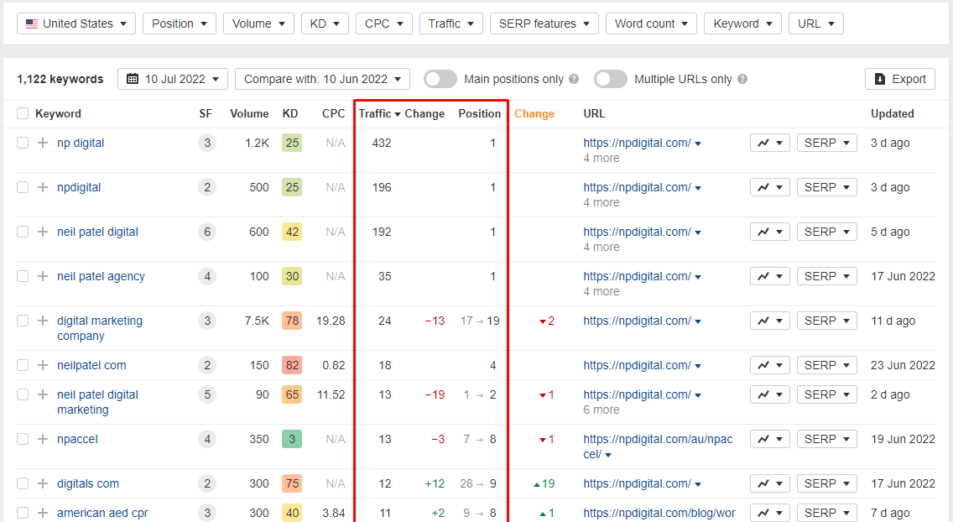Show help for Main positions only
The width and height of the screenshot is (953, 522).
click(574, 79)
